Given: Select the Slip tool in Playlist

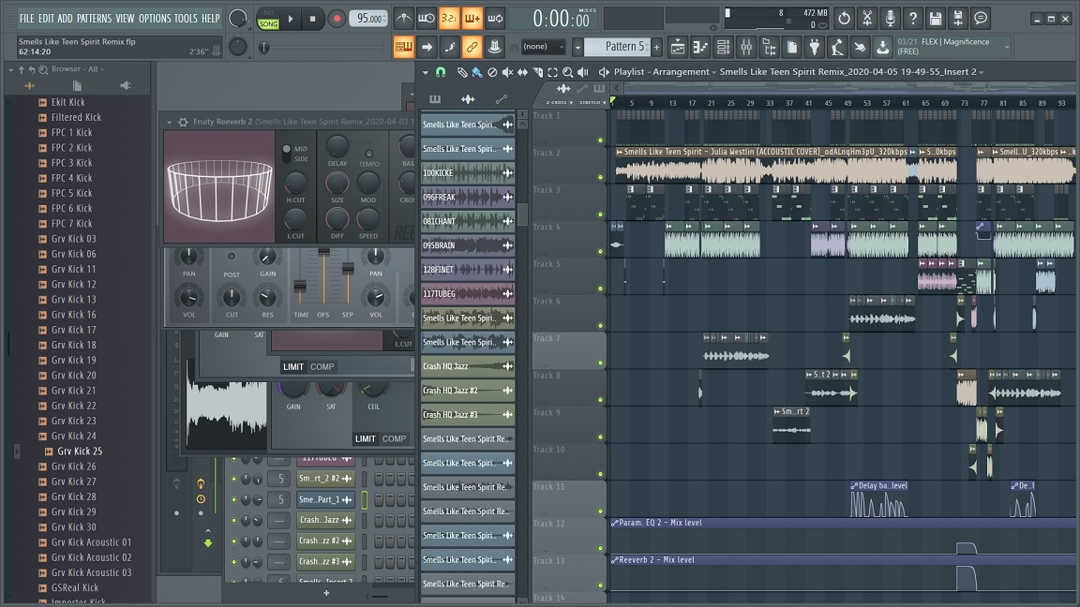Looking at the screenshot, I should click(x=523, y=71).
